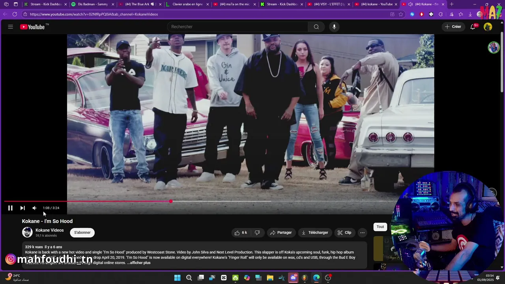Skip to the next video
This screenshot has height=284, width=505.
(22, 208)
